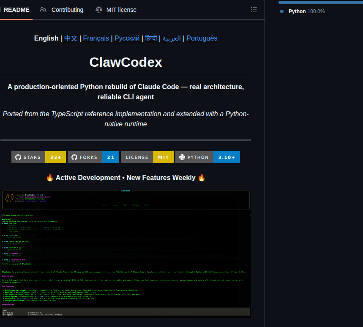Click the Forks 21 badge count
363x327 pixels.
click(110, 157)
